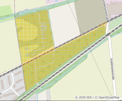Click the © 2020 EEA attribution text
This screenshot has height=101, width=122.
[83, 97]
